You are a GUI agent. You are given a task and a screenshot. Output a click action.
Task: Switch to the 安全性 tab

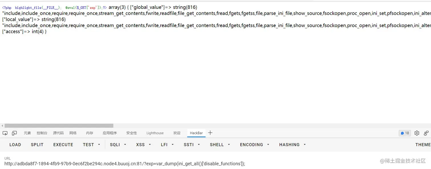point(132,133)
